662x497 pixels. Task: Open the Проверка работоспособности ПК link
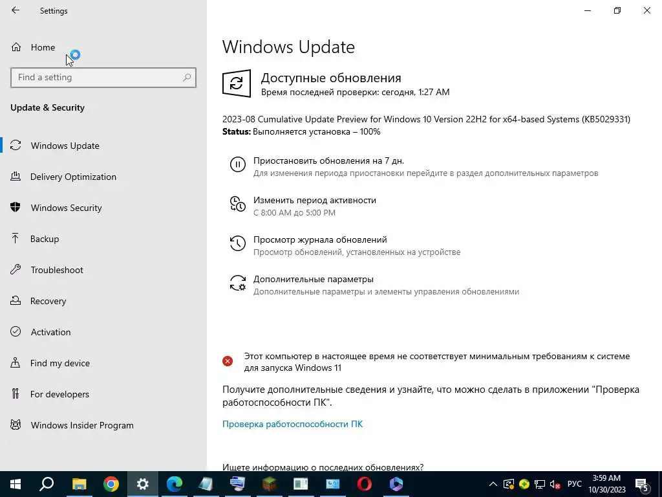coord(293,424)
